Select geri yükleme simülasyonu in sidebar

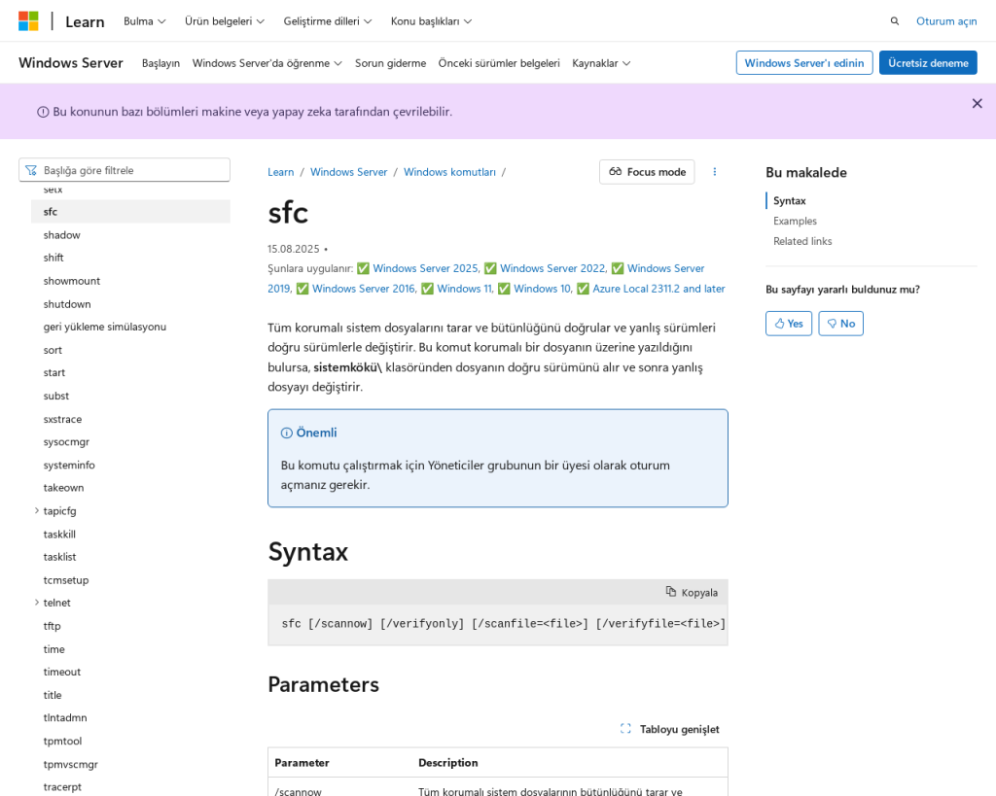coord(105,327)
